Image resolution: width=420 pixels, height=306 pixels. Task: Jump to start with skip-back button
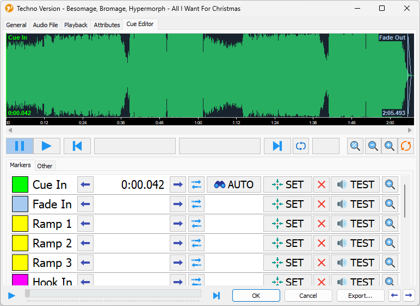coord(77,146)
